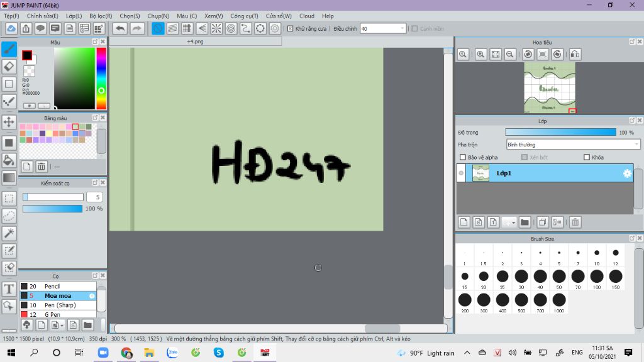Delete the layer with trash icon
This screenshot has width=644, height=362.
click(x=575, y=222)
